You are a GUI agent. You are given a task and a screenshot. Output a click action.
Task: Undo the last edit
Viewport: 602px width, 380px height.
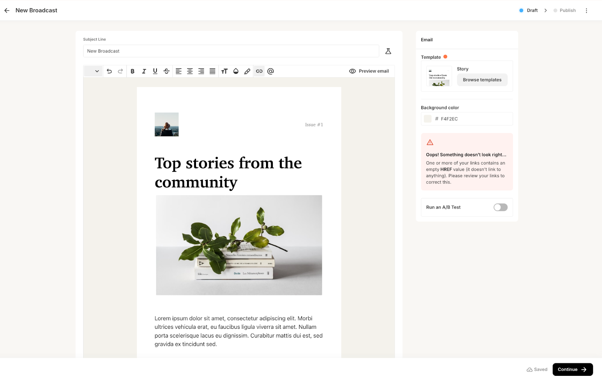pos(109,71)
